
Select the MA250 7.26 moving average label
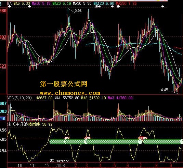(126, 3)
